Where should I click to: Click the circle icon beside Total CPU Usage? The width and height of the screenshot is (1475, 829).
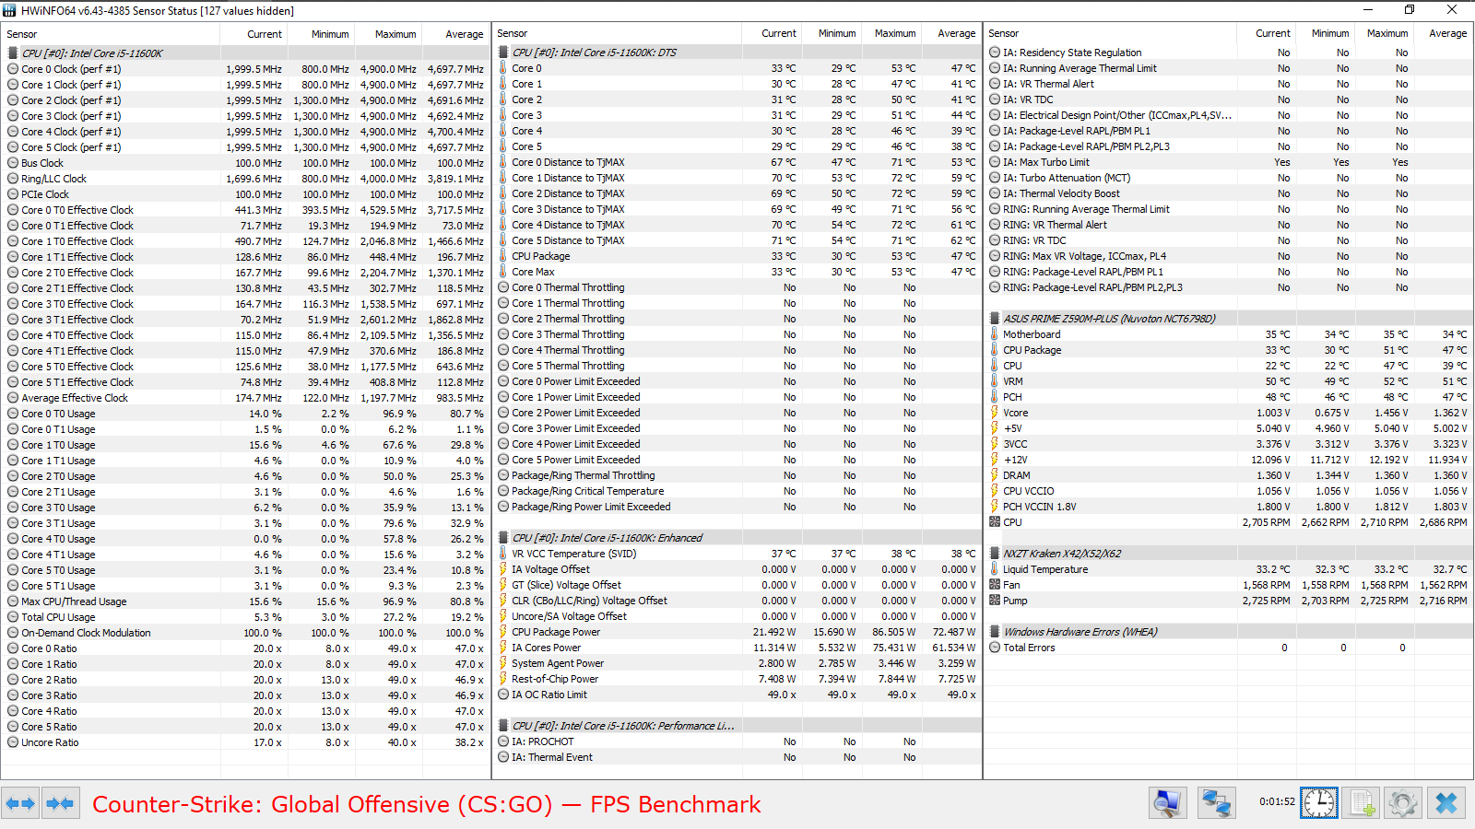pyautogui.click(x=13, y=617)
